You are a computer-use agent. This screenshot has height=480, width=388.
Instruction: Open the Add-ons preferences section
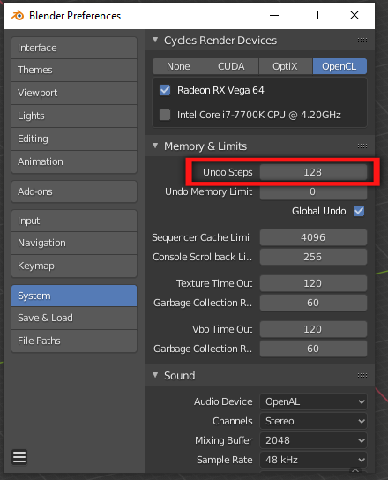74,191
